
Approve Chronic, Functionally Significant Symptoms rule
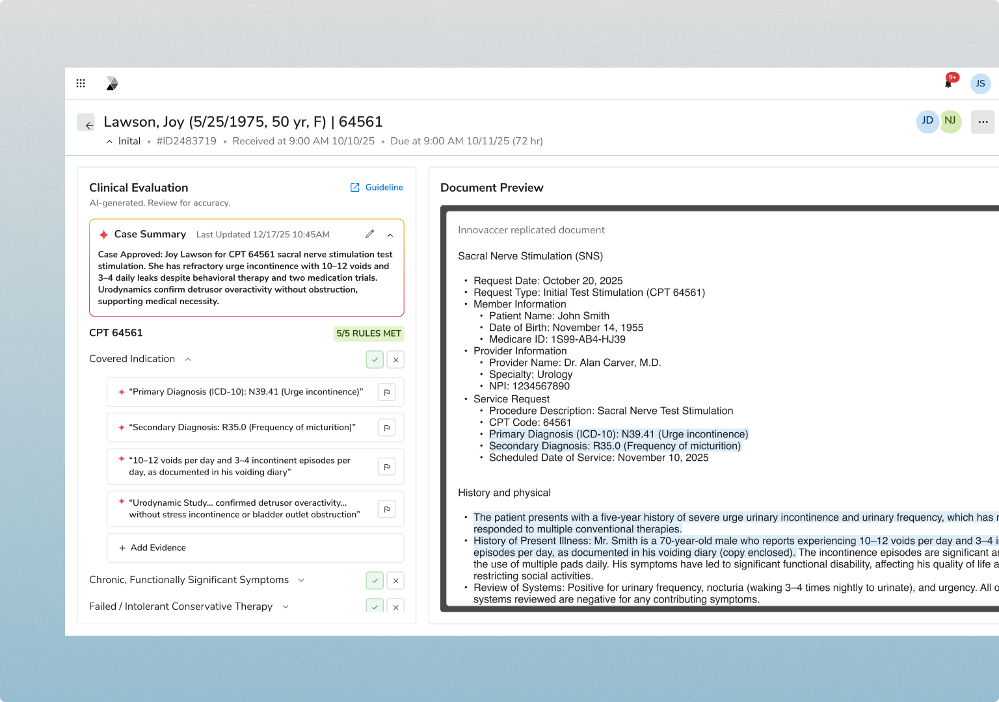[375, 580]
